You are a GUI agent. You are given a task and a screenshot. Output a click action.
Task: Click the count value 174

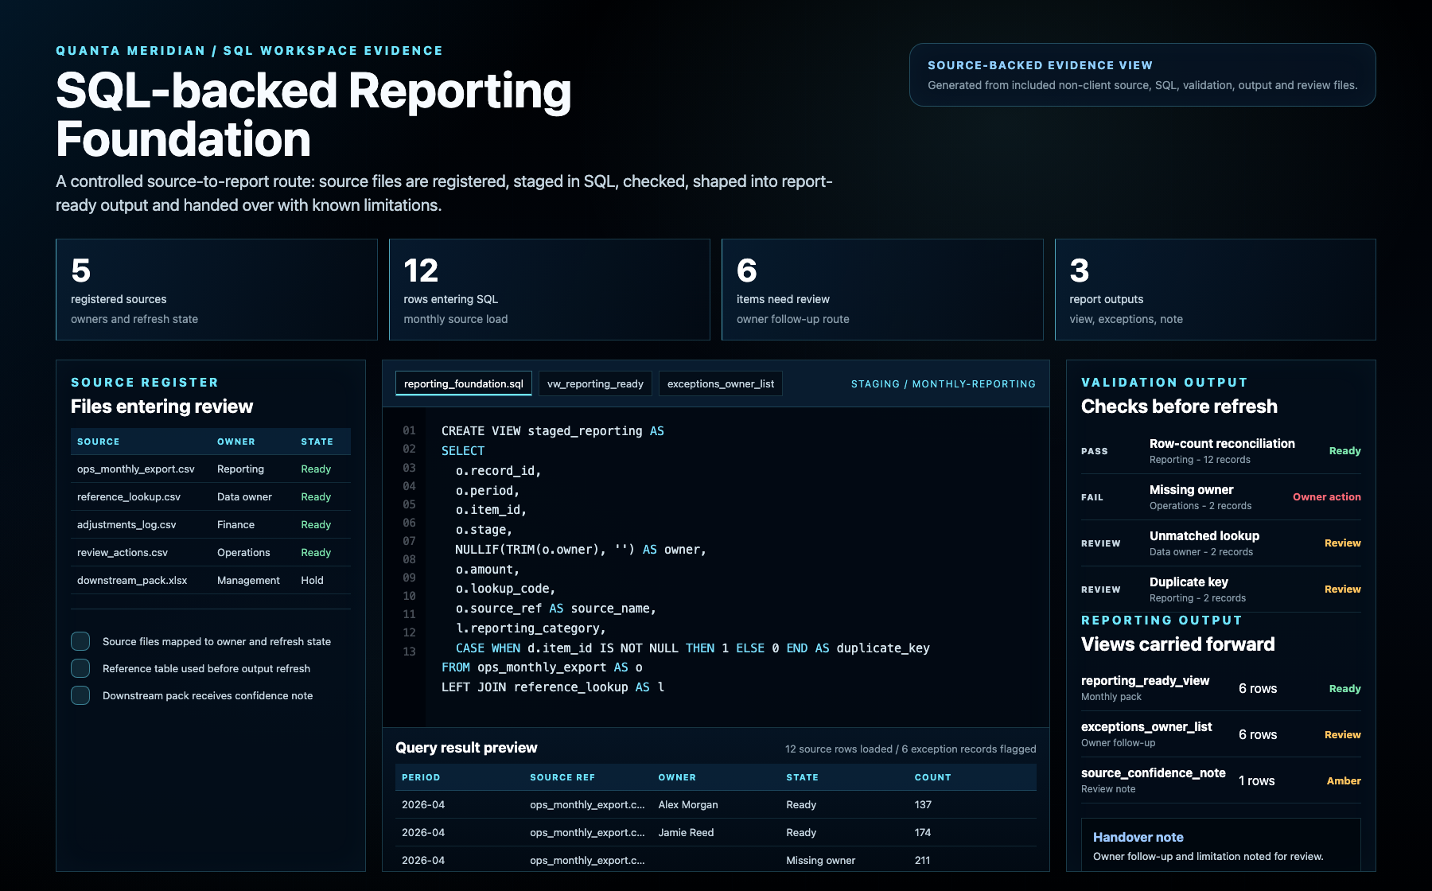[x=923, y=833]
